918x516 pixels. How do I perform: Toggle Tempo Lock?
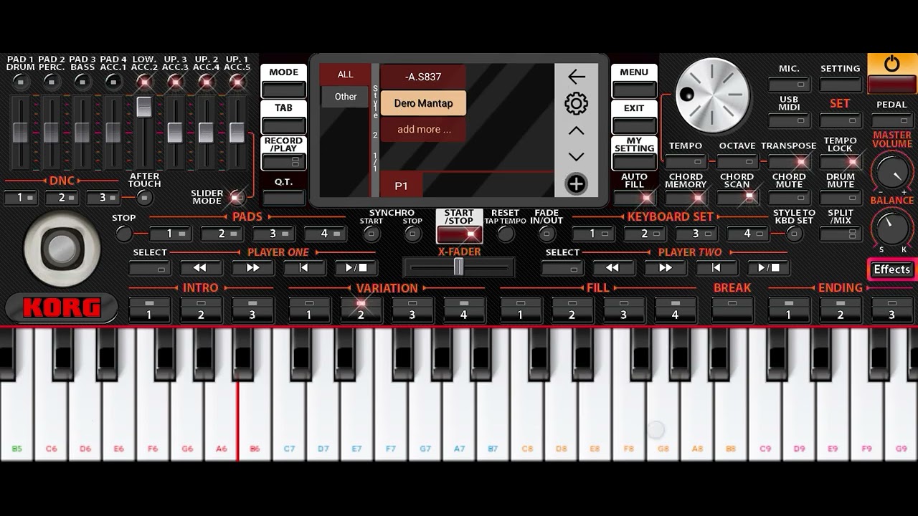pyautogui.click(x=841, y=163)
